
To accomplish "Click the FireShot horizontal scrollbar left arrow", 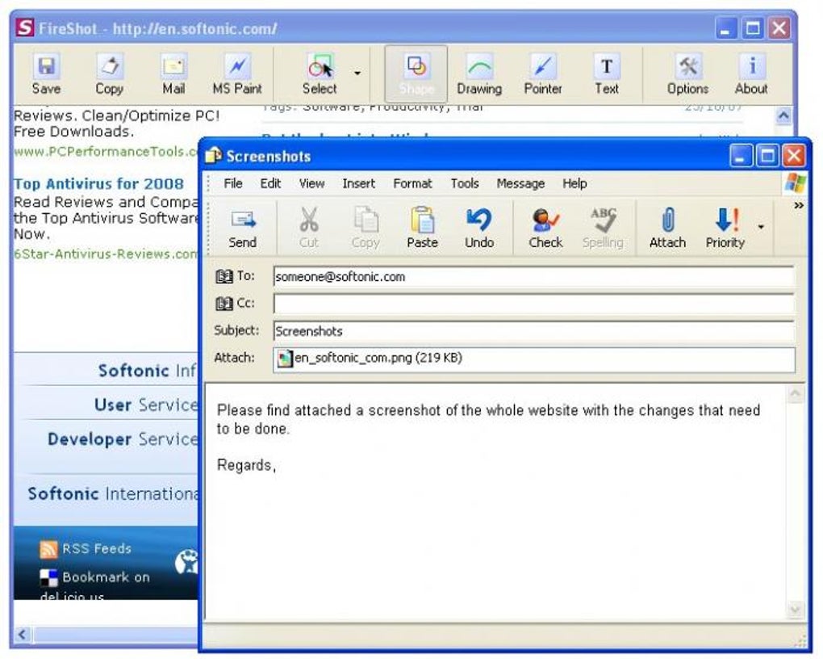I will [x=22, y=635].
